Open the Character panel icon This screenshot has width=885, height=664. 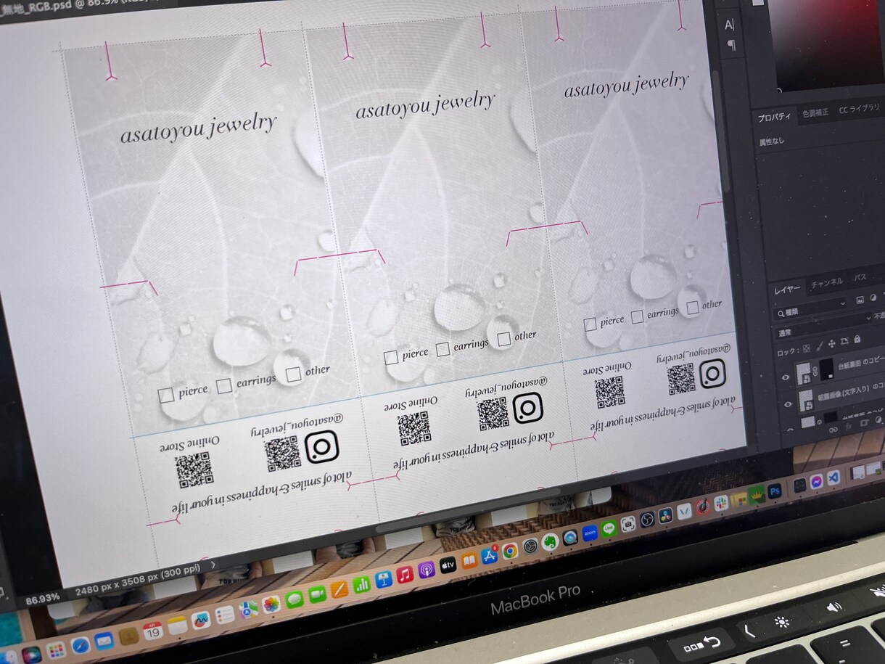click(730, 25)
